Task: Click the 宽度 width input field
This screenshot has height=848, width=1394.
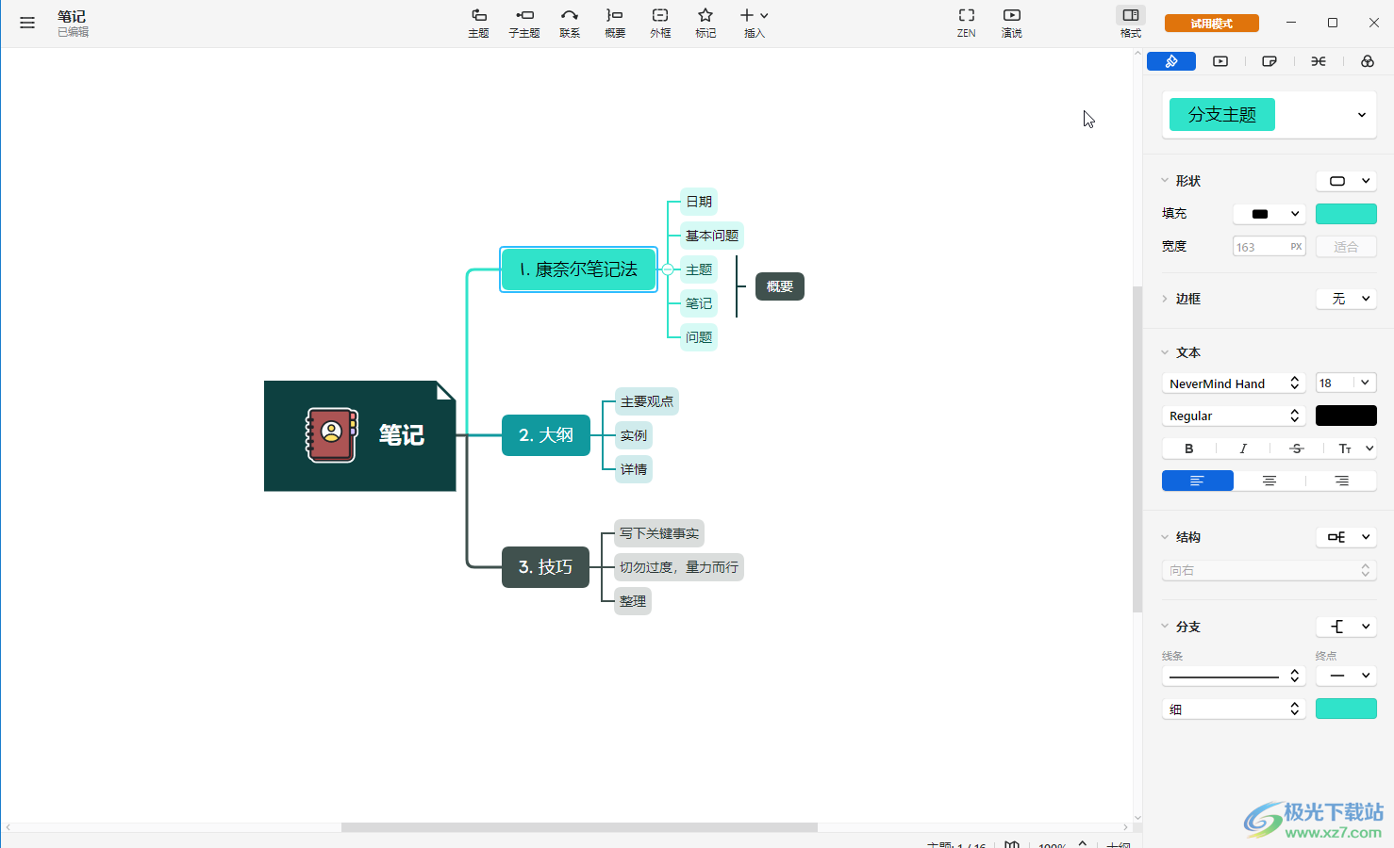Action: click(1270, 247)
